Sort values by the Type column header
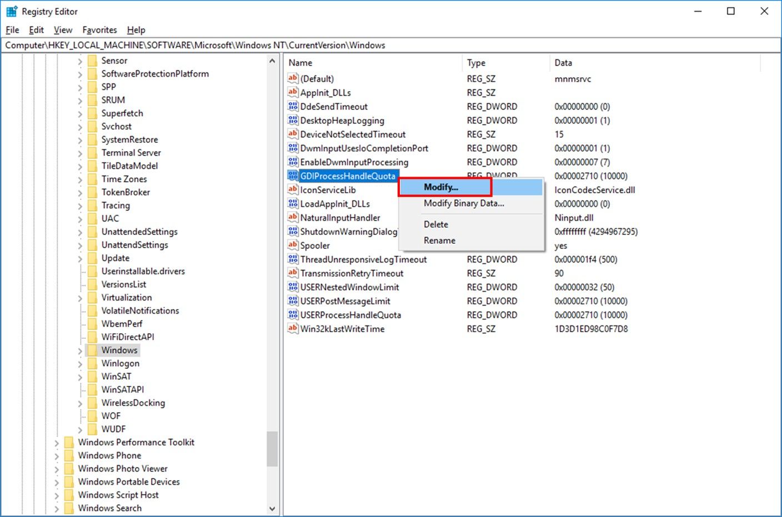Screen dimensions: 782x517 (x=506, y=63)
